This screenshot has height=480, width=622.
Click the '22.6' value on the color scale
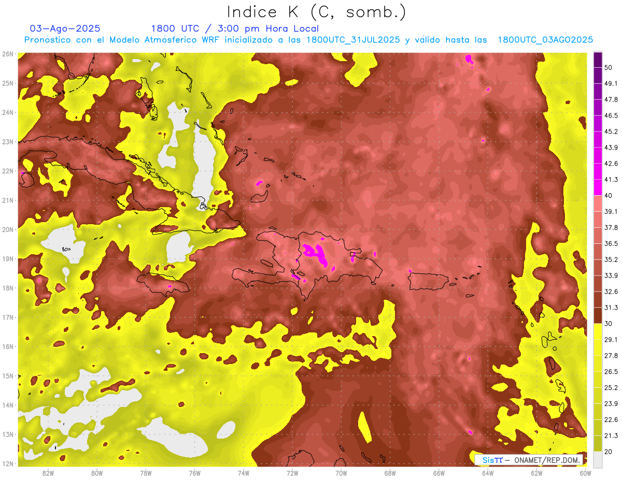click(x=611, y=419)
